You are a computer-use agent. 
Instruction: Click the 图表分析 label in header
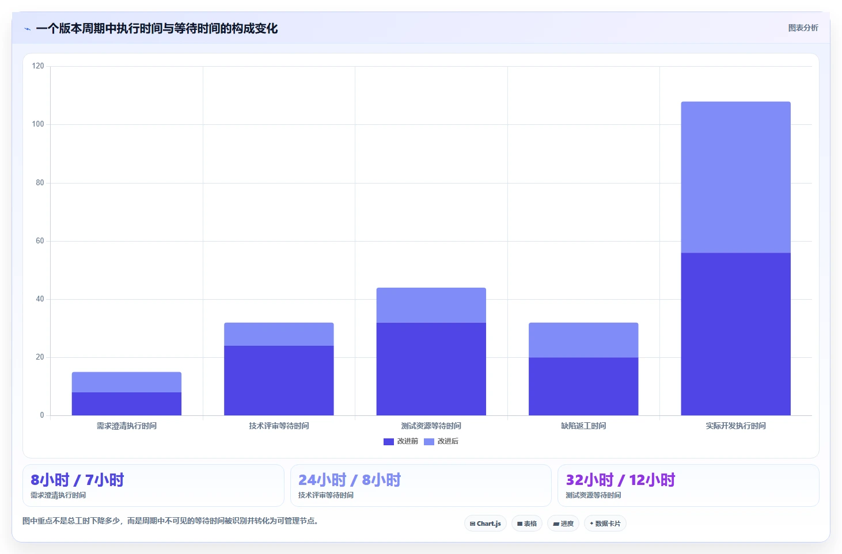[x=803, y=28]
